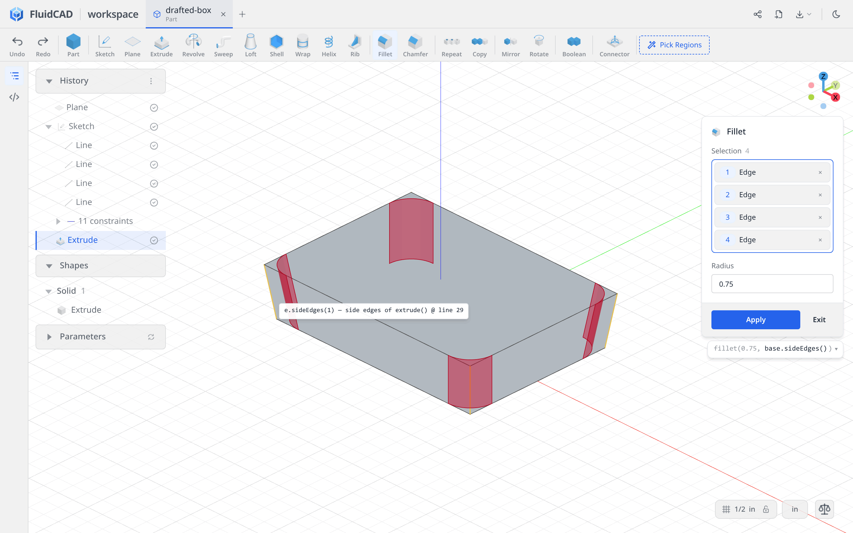Image resolution: width=853 pixels, height=533 pixels.
Task: Open the code view sidebar icon
Action: (15, 97)
